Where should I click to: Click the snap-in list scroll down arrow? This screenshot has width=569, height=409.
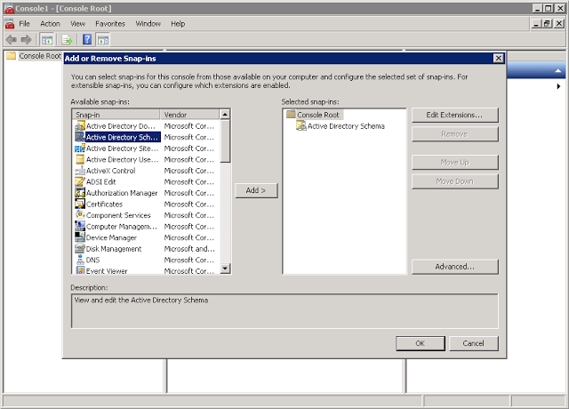pos(225,269)
